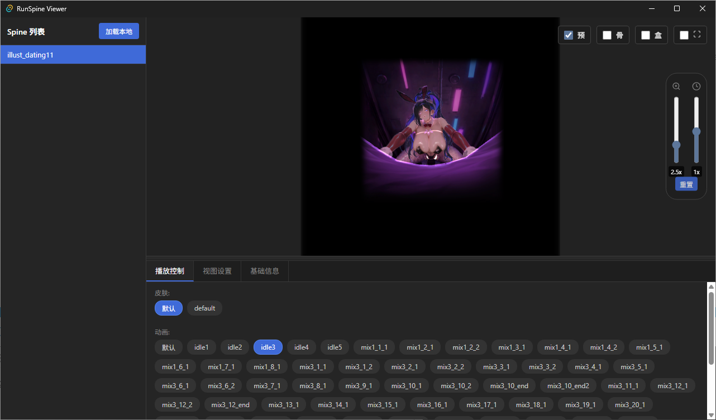716x420 pixels.
Task: Click the 加载本地 button
Action: 119,31
